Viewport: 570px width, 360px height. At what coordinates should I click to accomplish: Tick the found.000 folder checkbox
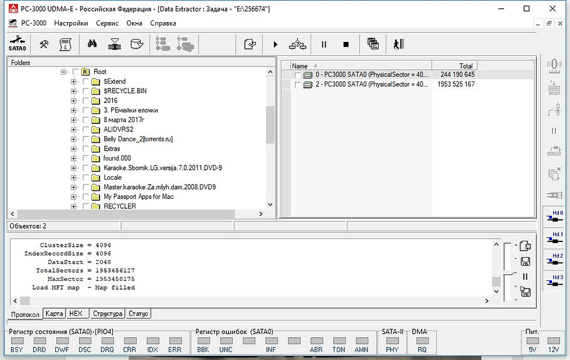(x=86, y=158)
